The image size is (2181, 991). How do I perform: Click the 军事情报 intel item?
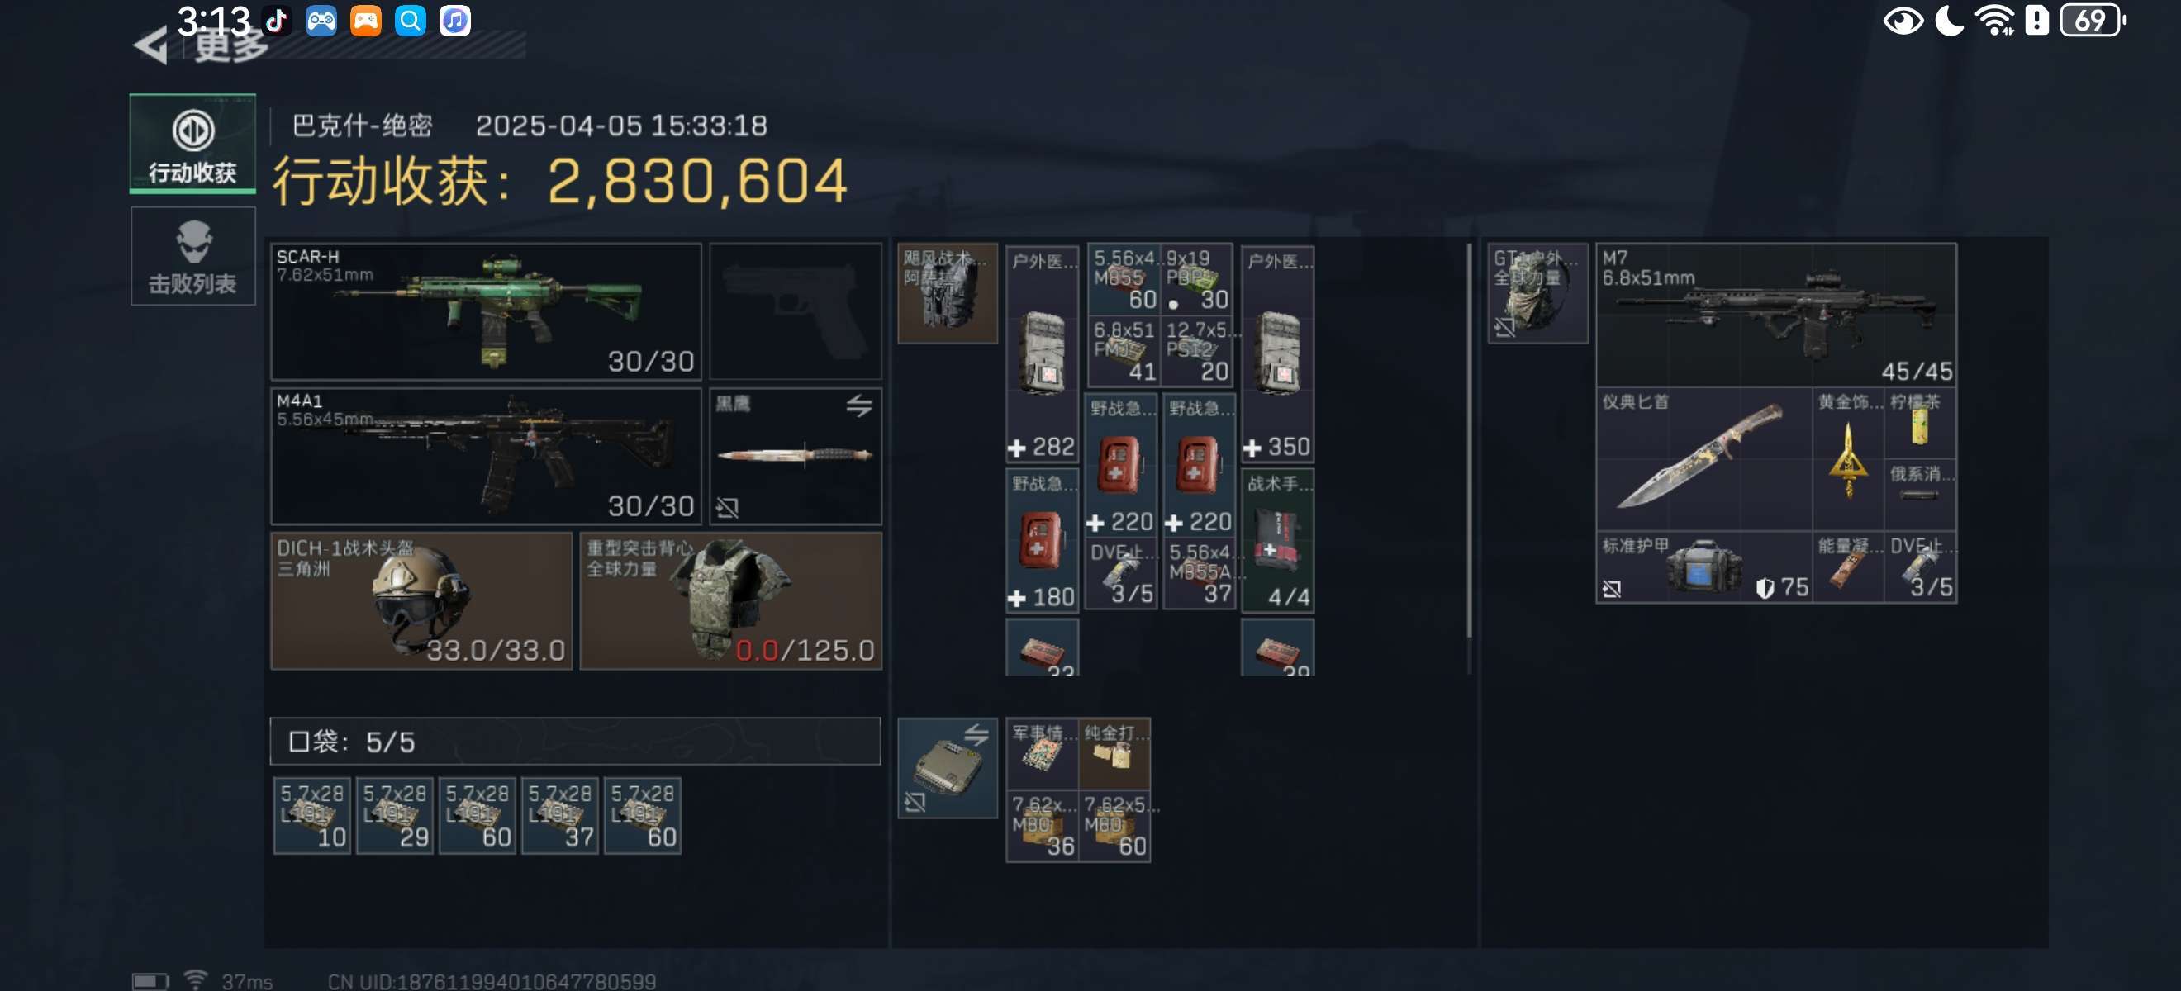point(1042,752)
